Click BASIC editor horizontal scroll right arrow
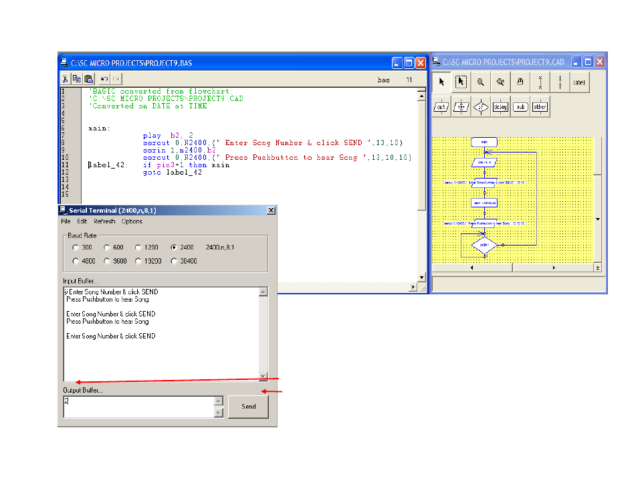This screenshot has height=493, width=638. 413,287
